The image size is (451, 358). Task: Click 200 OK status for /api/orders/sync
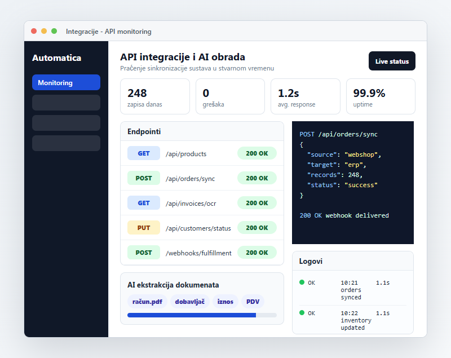click(257, 178)
